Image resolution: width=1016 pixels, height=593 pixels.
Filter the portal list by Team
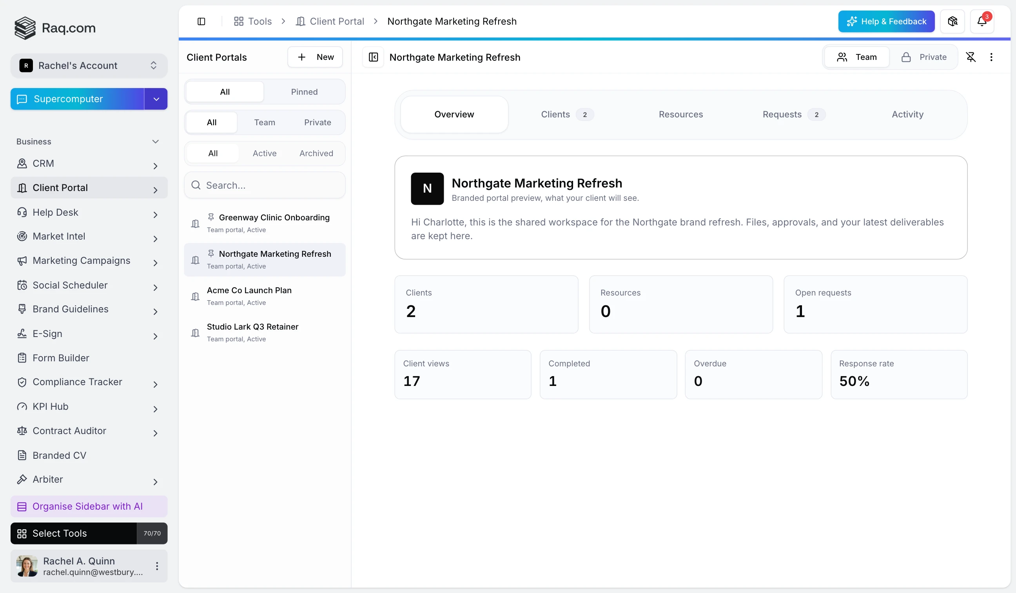(x=265, y=123)
